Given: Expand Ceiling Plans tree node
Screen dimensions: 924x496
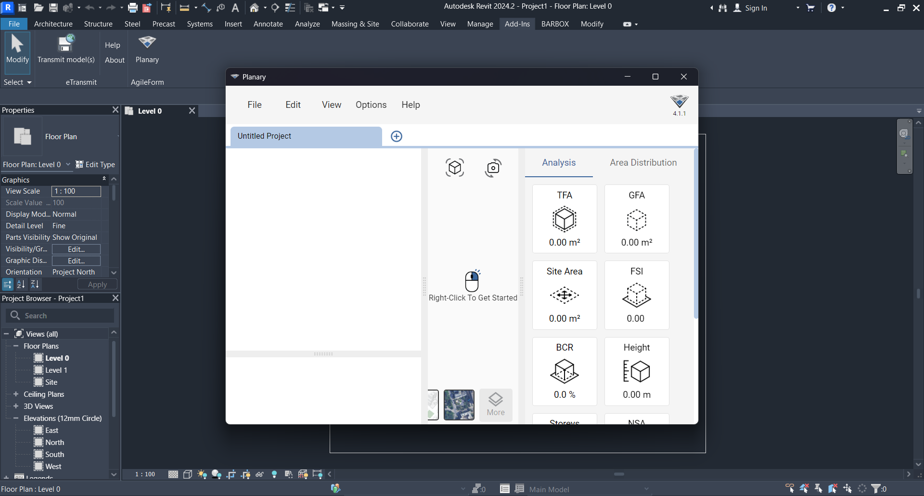Looking at the screenshot, I should click(x=16, y=394).
